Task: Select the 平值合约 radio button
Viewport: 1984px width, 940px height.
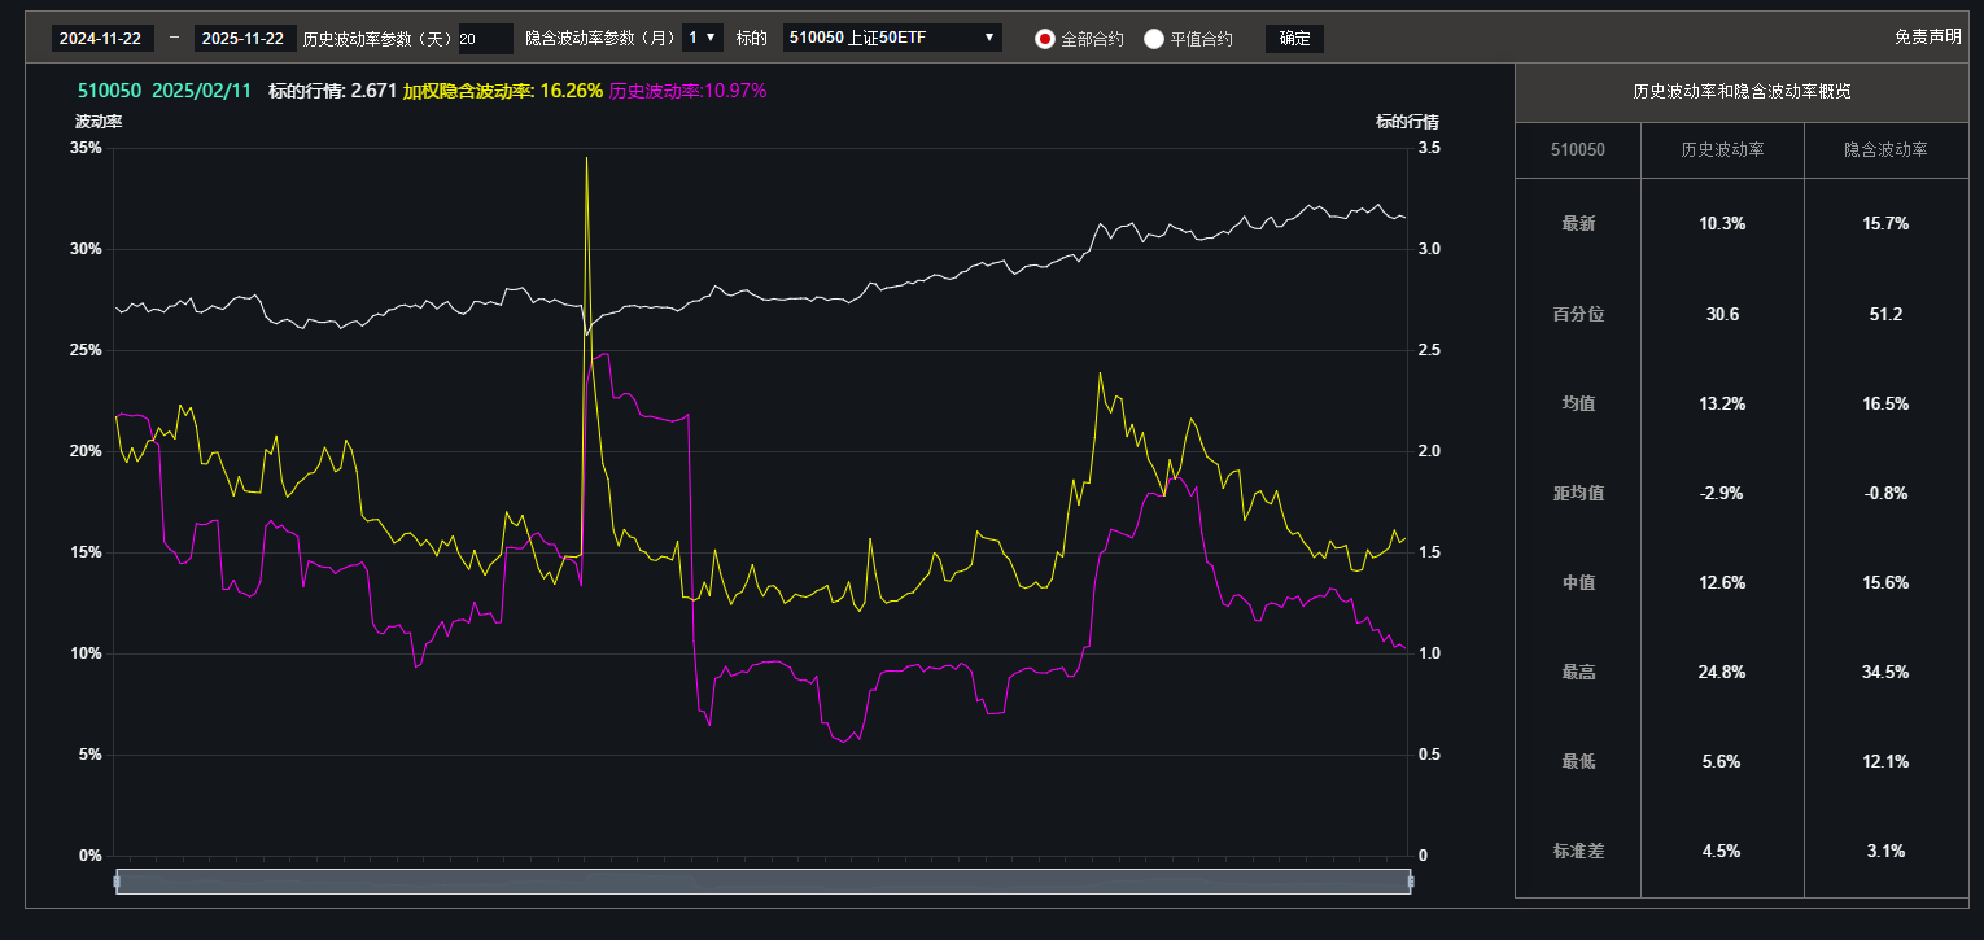Action: tap(1153, 38)
